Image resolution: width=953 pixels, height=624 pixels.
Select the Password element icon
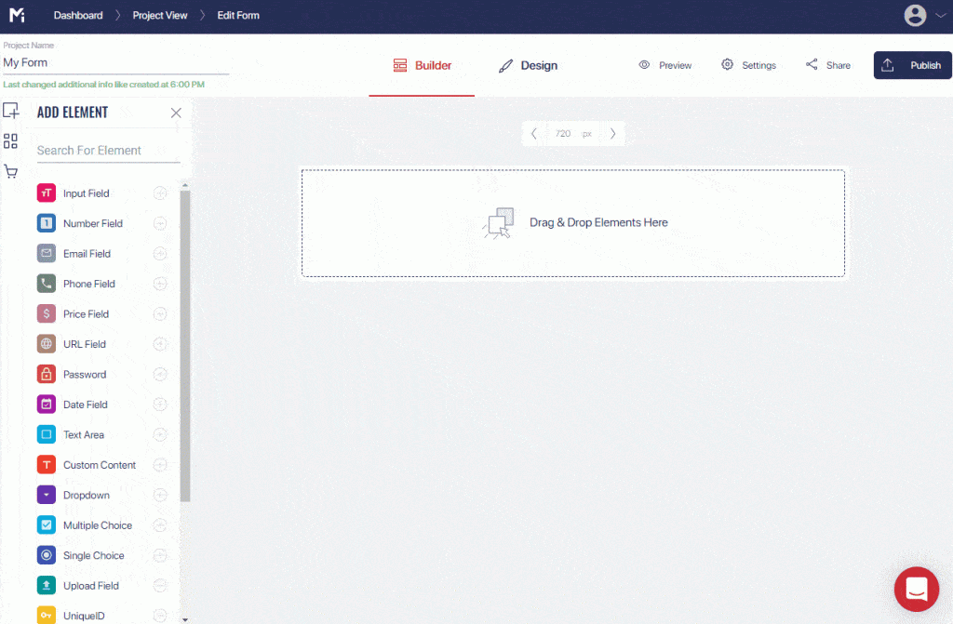(47, 374)
